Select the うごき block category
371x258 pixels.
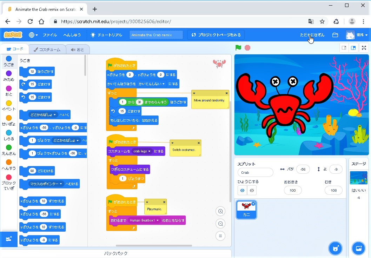[9, 61]
